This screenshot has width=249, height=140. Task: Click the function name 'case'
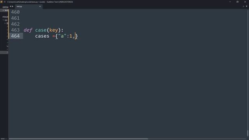41,30
